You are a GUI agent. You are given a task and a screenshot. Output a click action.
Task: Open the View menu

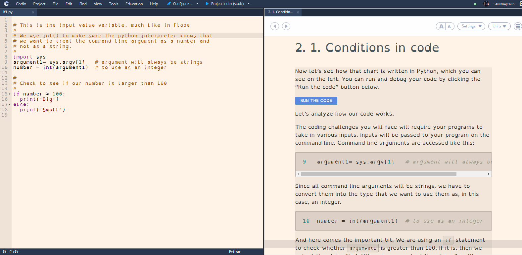click(98, 4)
